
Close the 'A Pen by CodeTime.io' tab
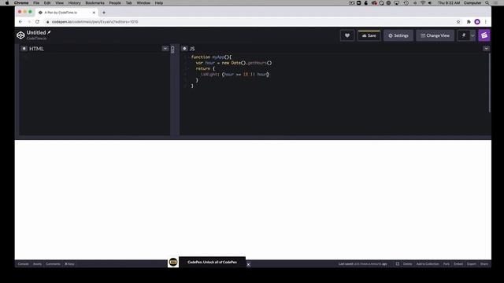(x=94, y=13)
